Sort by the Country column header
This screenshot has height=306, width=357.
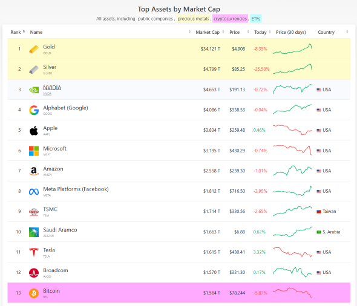326,32
